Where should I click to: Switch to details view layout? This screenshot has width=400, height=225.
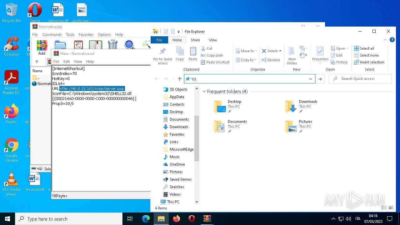[x=384, y=208]
